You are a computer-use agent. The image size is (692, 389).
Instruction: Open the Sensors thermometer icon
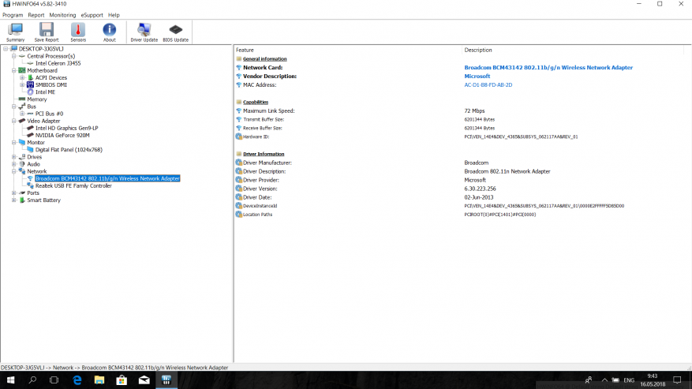pos(78,32)
